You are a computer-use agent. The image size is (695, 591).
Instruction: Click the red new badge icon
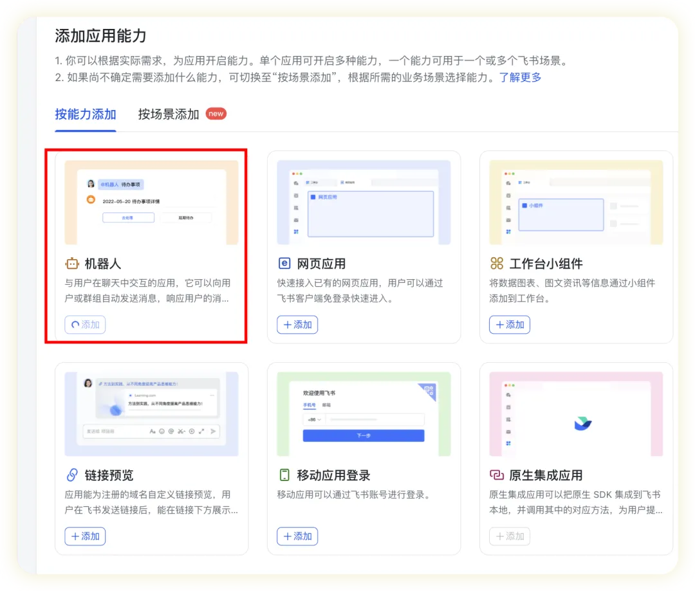click(x=216, y=114)
